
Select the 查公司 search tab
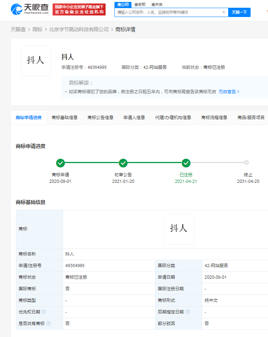tap(123, 5)
